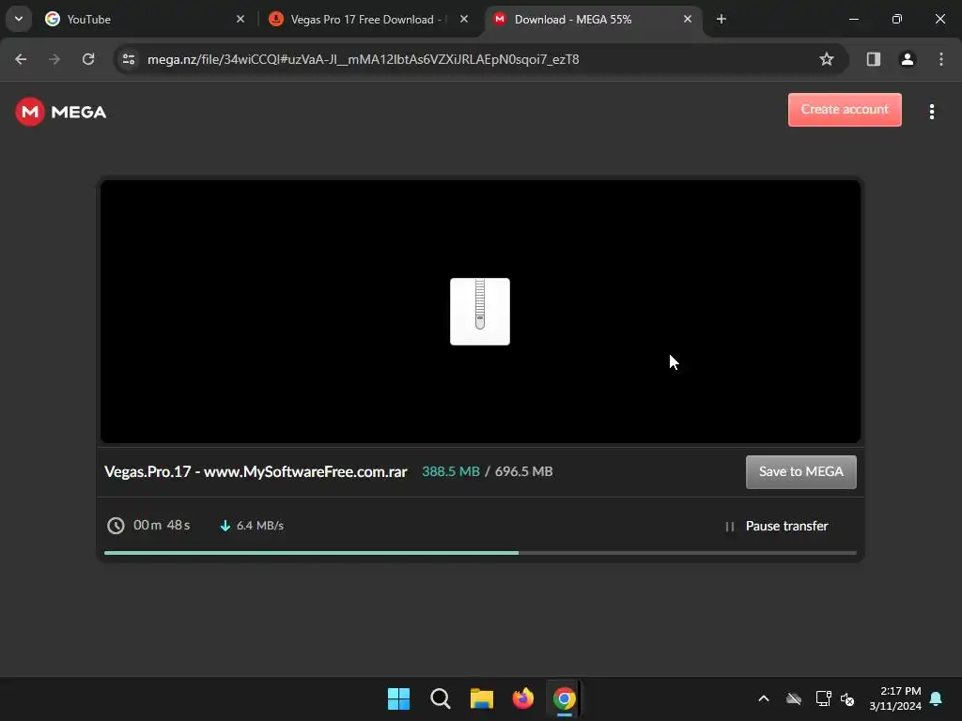Click the MEGA logo
The height and width of the screenshot is (721, 962).
61,112
